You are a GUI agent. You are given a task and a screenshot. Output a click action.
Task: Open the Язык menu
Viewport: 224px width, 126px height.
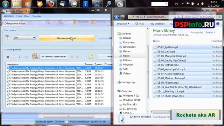click(27, 16)
